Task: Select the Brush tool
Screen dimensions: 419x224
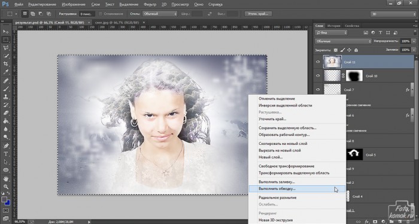Action: [x=5, y=89]
